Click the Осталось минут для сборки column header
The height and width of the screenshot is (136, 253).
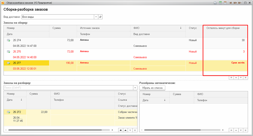tap(223, 28)
